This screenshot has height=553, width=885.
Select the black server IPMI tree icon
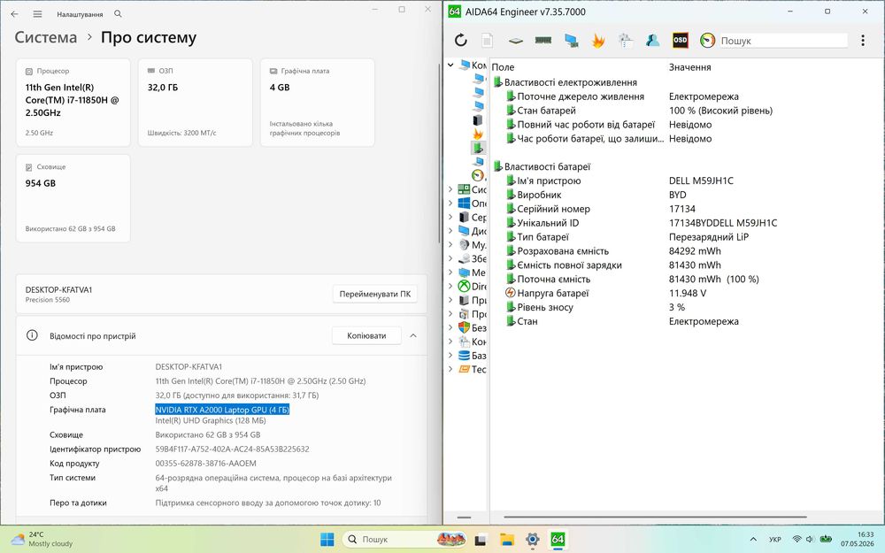(478, 120)
